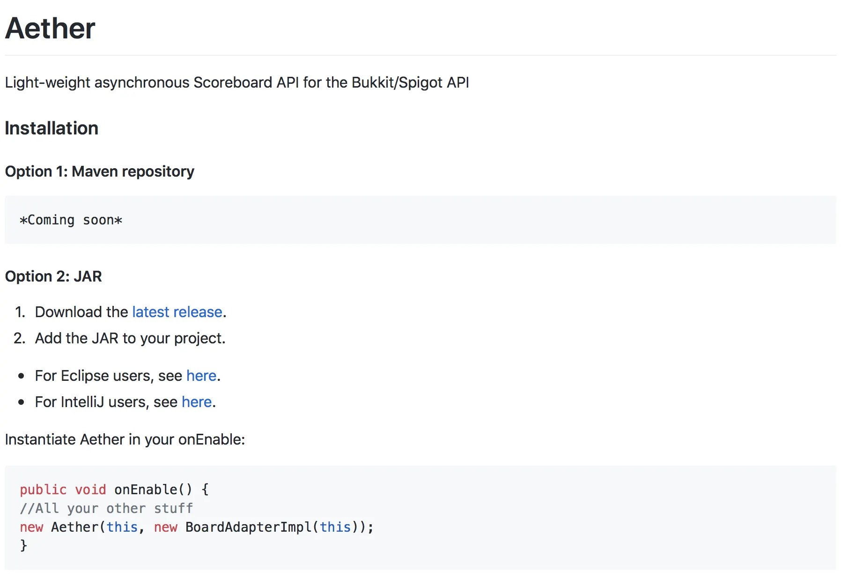Click the 'new Aether(this, new BoardAdapterImpl(this));' line
The width and height of the screenshot is (856, 579).
tap(197, 527)
